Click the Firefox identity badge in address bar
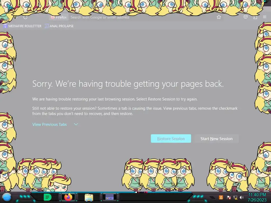The width and height of the screenshot is (271, 203). pyautogui.click(x=59, y=17)
